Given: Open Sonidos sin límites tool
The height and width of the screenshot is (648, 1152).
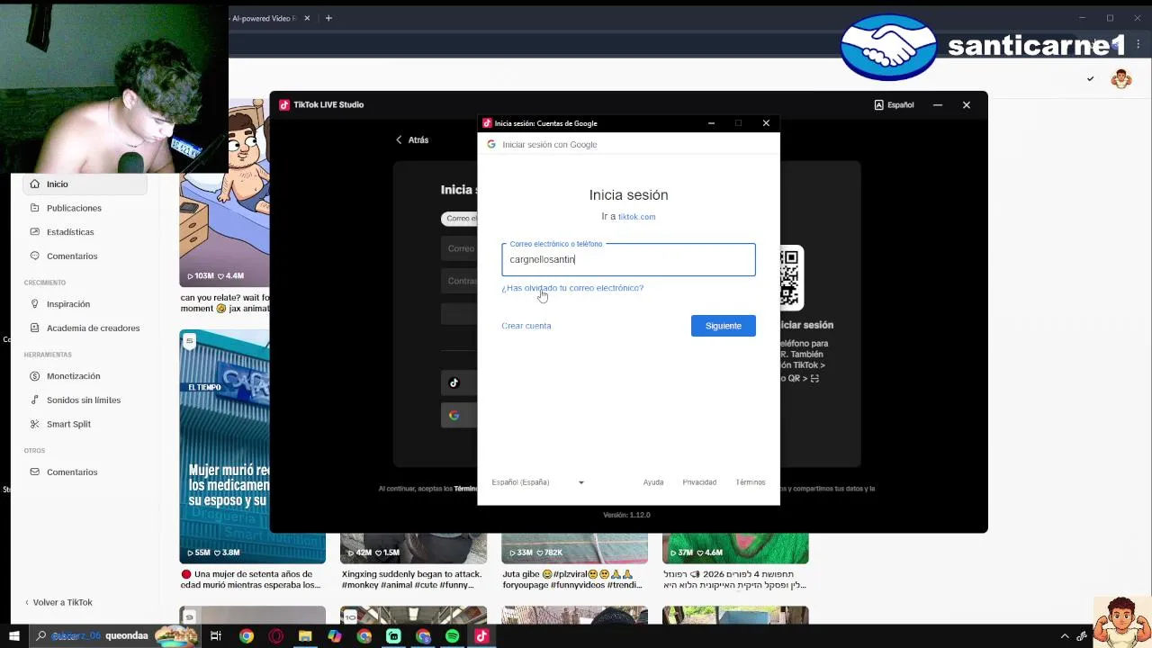Looking at the screenshot, I should point(83,400).
